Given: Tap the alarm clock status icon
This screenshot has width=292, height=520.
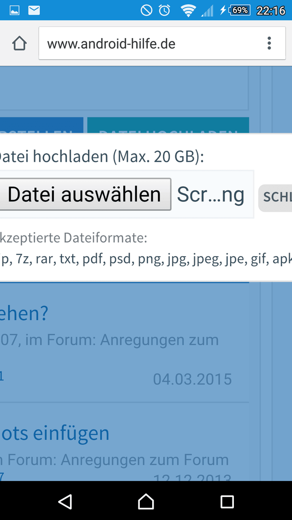Looking at the screenshot, I should (x=164, y=10).
